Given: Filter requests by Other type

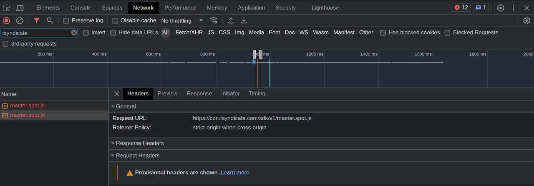Looking at the screenshot, I should point(366,33).
